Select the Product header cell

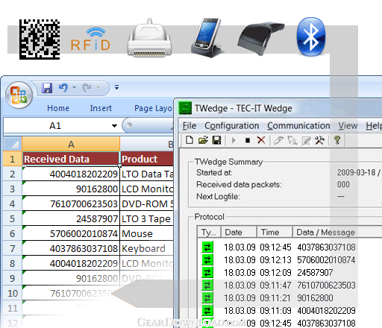[147, 159]
